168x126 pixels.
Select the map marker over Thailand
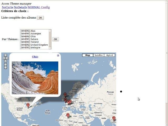point(114,119)
